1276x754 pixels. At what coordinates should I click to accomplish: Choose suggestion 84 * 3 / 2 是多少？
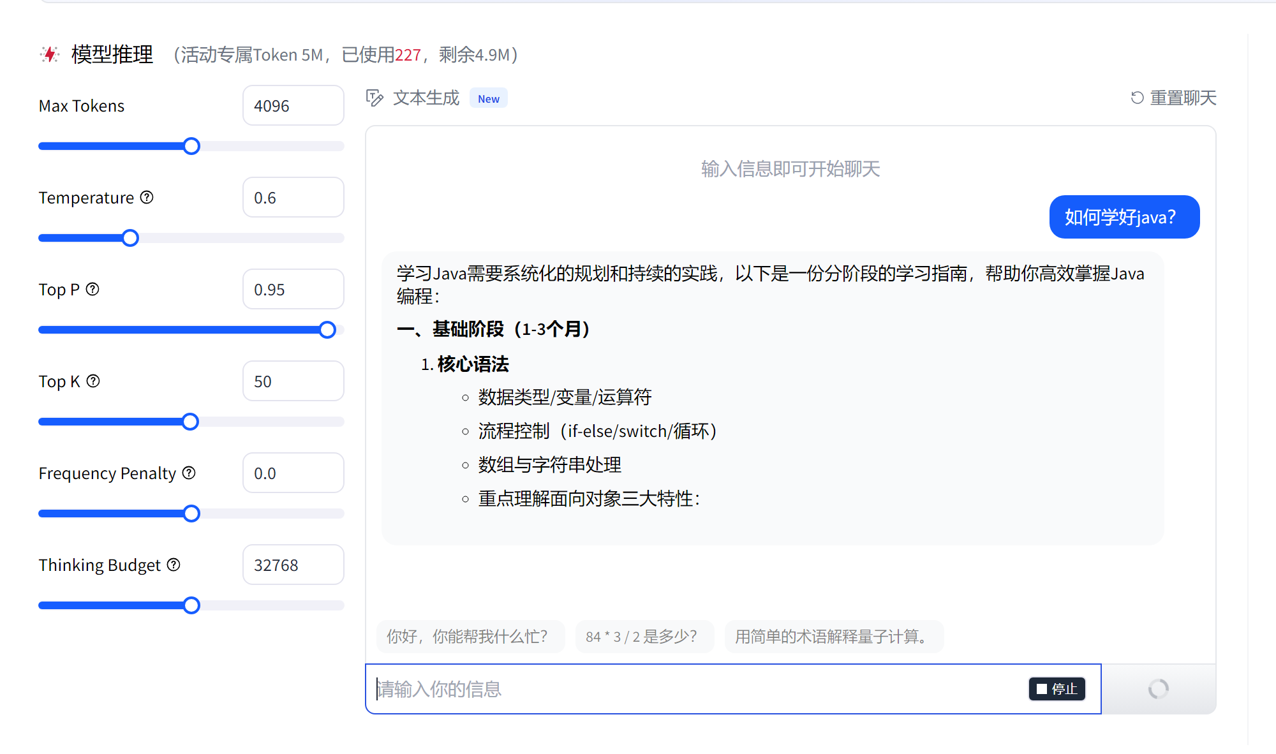click(644, 637)
